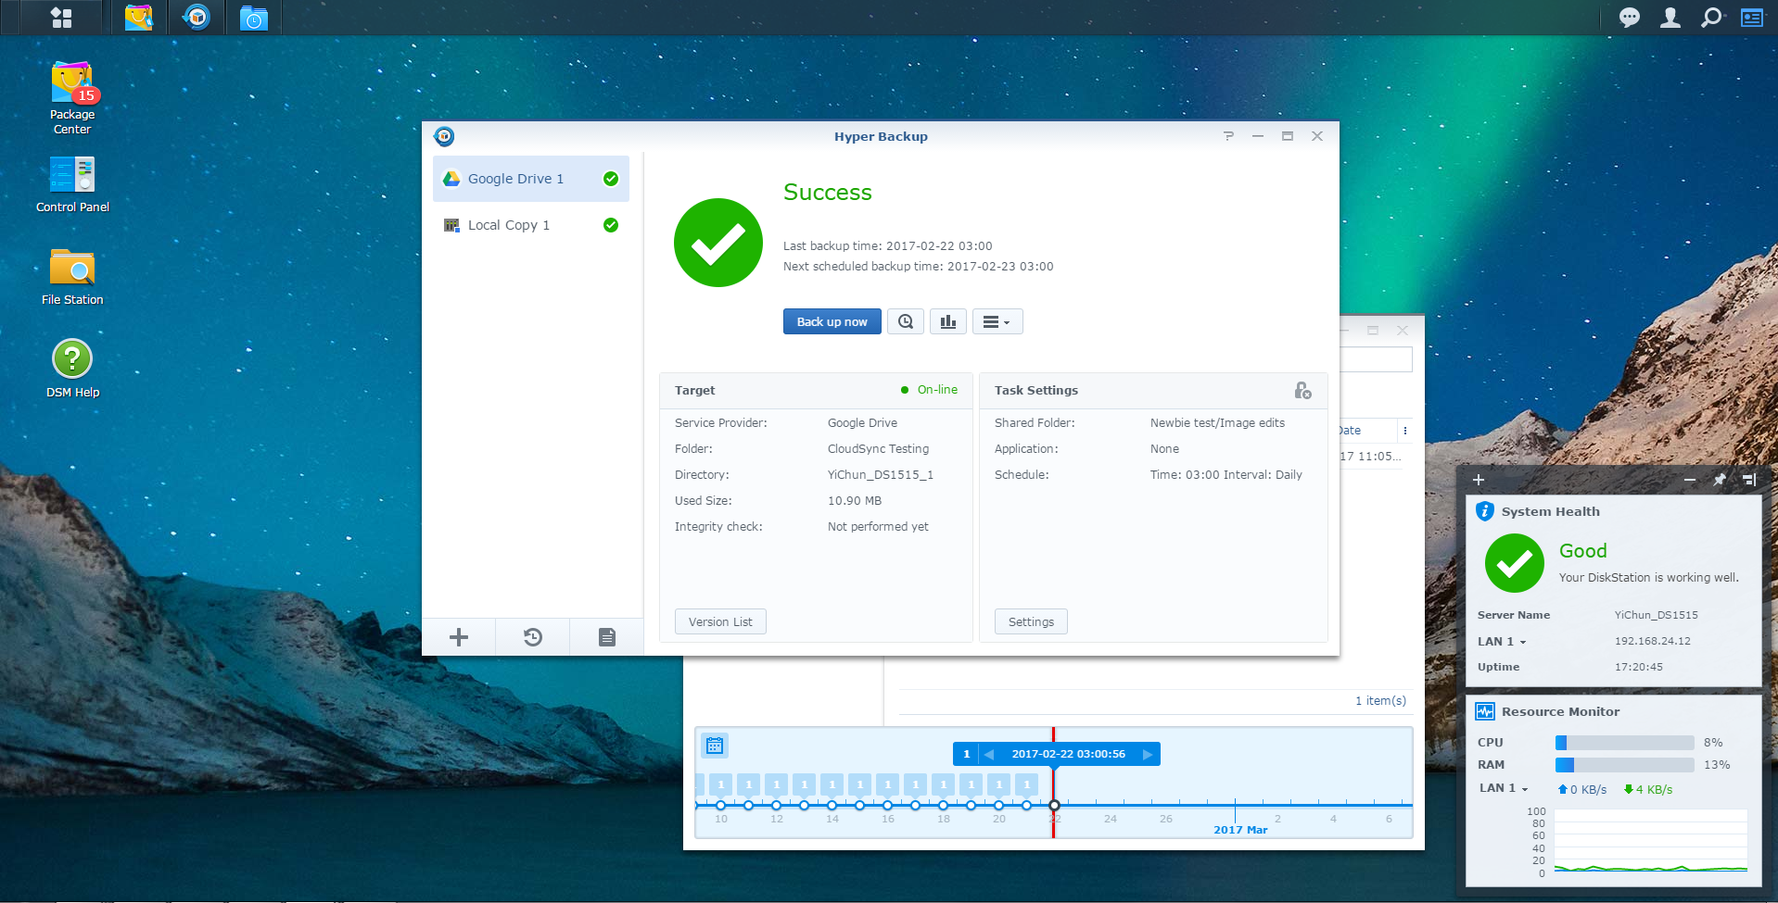The image size is (1778, 903).
Task: Click the Hyper Backup title bar app icon
Action: click(x=444, y=136)
